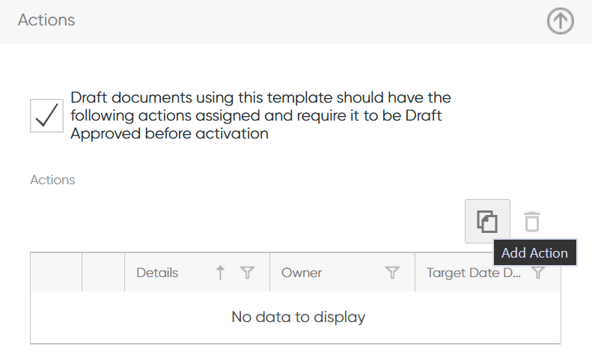592x352 pixels.
Task: Open filter on Target Date column
Action: coord(537,273)
